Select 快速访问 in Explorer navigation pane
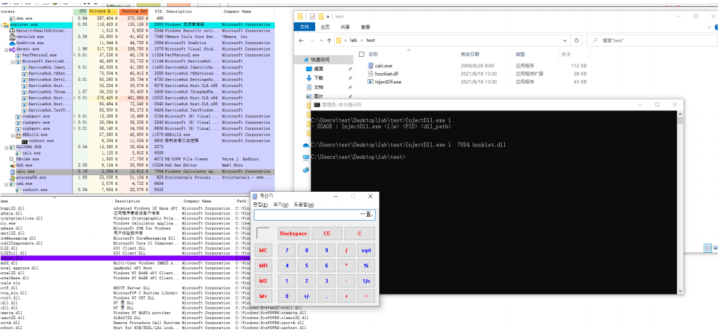This screenshot has height=331, width=721. point(320,60)
